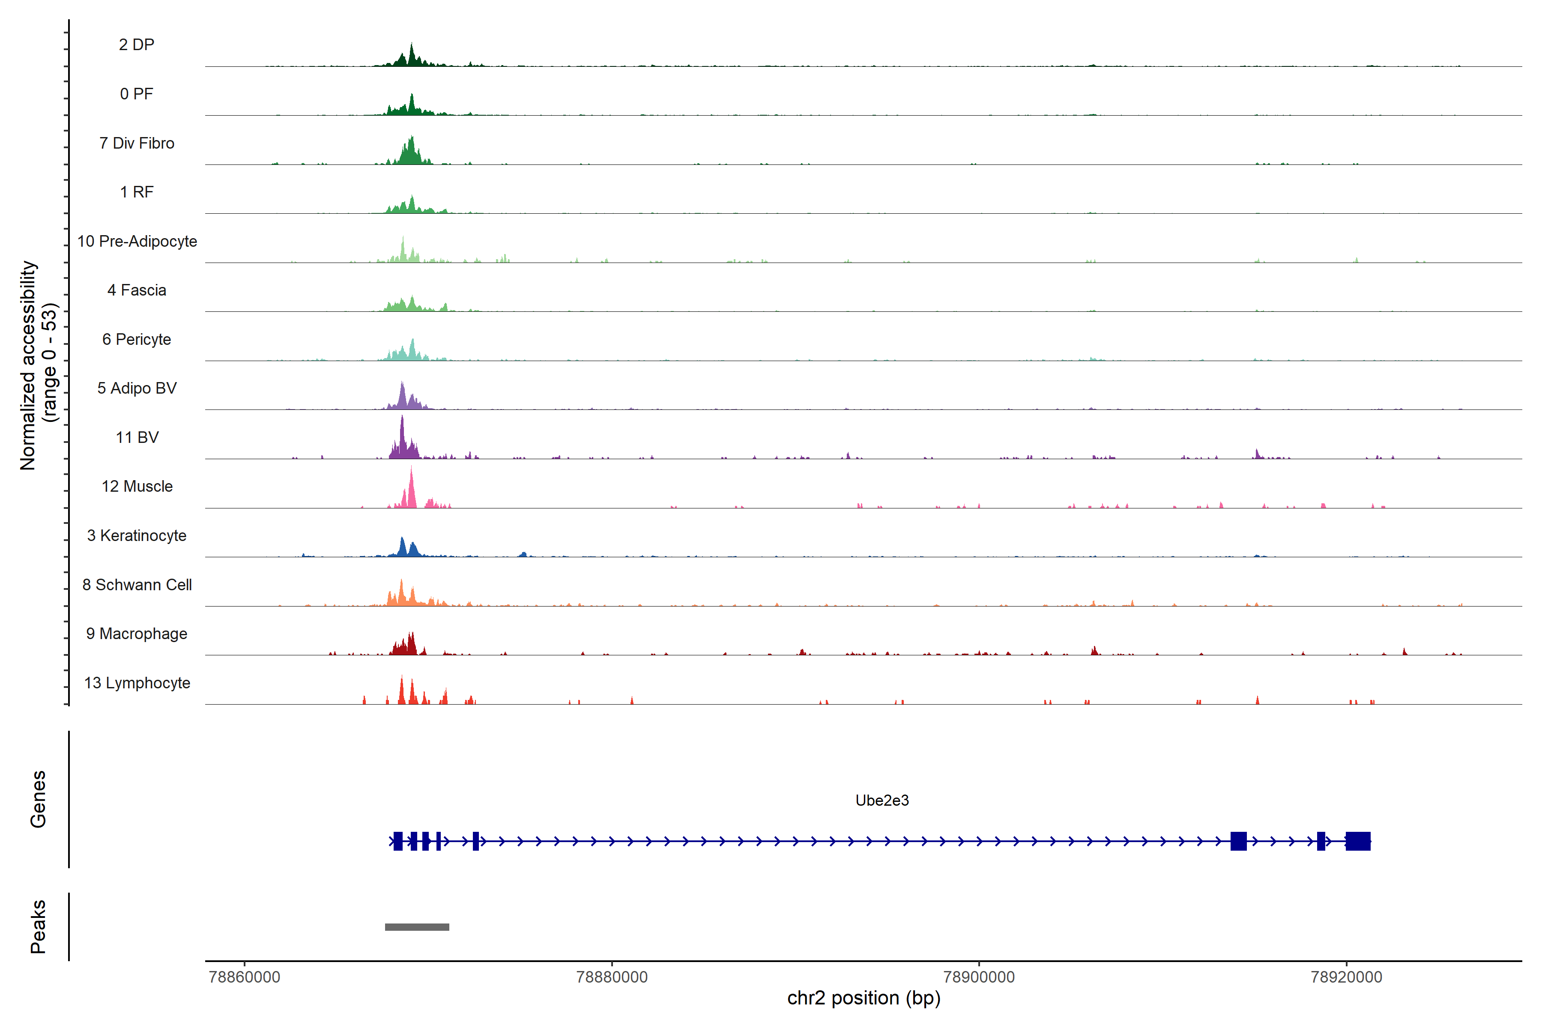Click the 5 Adipo BV label
Viewport: 1542px width, 1028px height.
[136, 388]
